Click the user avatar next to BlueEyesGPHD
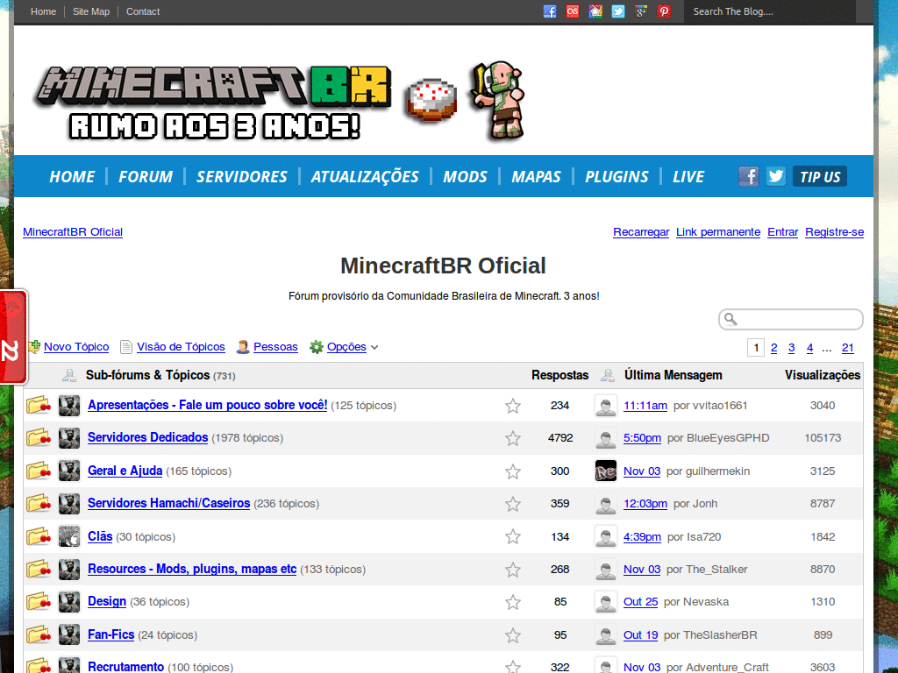This screenshot has width=898, height=673. point(606,438)
